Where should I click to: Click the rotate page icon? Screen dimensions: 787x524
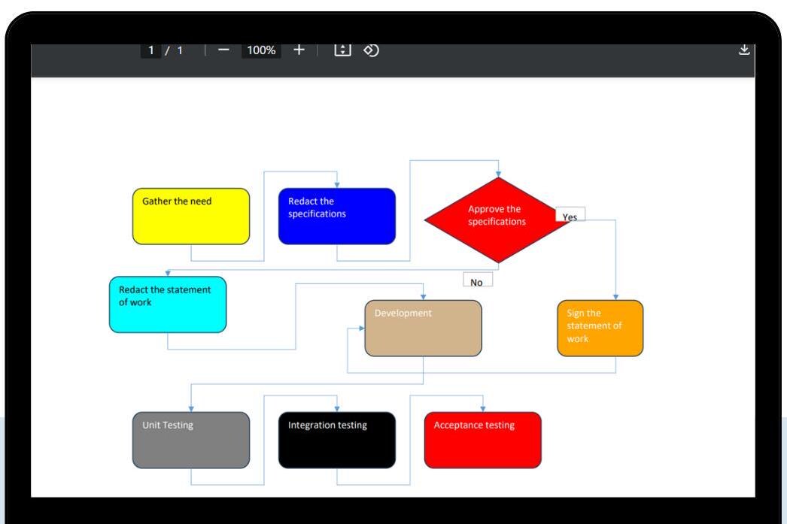tap(371, 50)
